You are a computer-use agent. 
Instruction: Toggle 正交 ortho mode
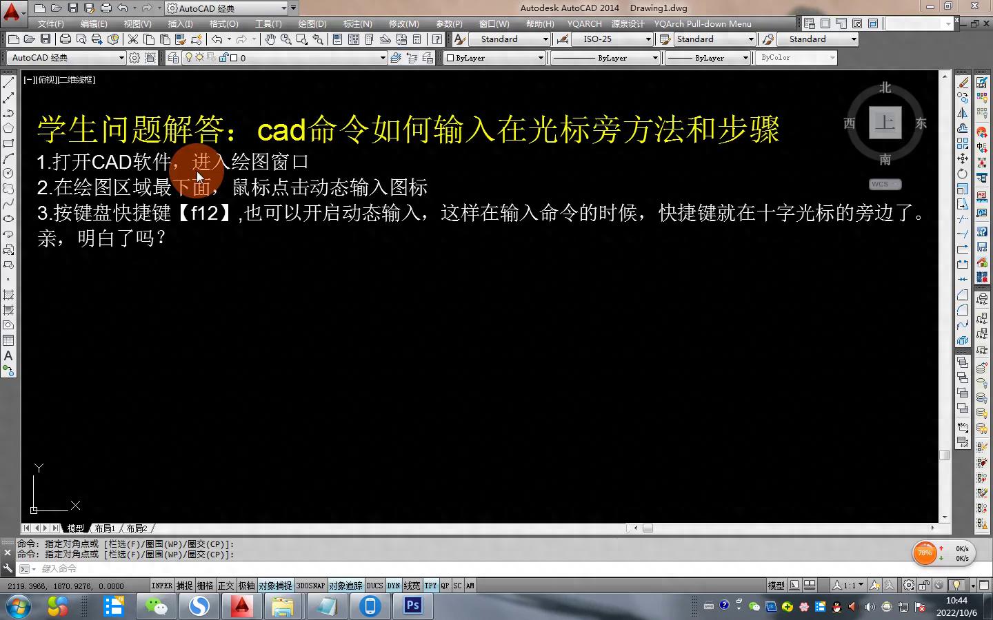pyautogui.click(x=225, y=586)
